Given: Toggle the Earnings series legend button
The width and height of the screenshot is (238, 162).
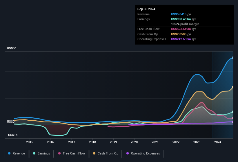Looking at the screenshot, I should (41, 154).
